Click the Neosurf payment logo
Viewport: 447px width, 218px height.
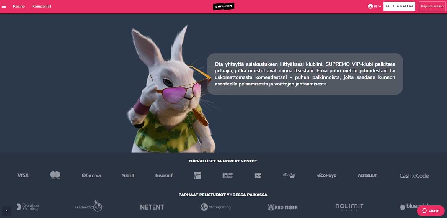point(164,175)
